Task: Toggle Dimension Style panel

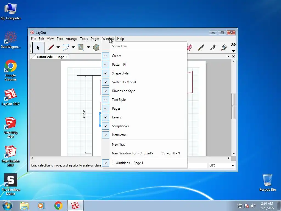Action: (x=144, y=91)
